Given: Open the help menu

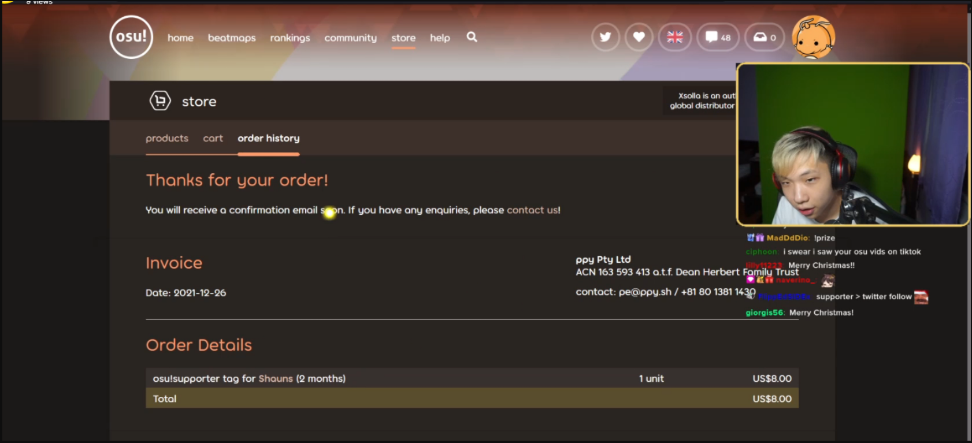Looking at the screenshot, I should [x=440, y=38].
